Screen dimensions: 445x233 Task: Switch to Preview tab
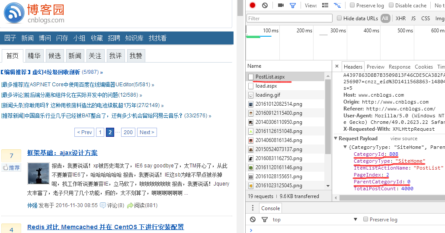375,67
